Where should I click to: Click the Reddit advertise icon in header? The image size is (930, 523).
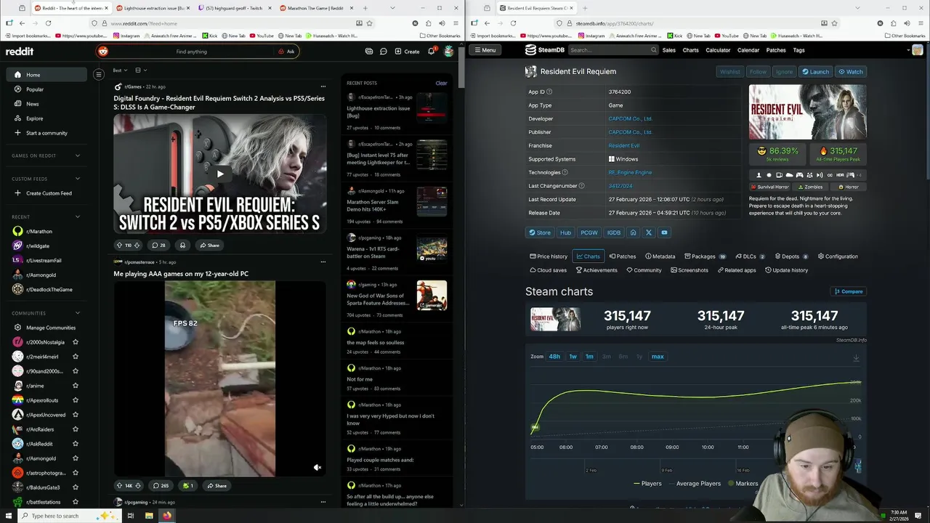tap(369, 52)
